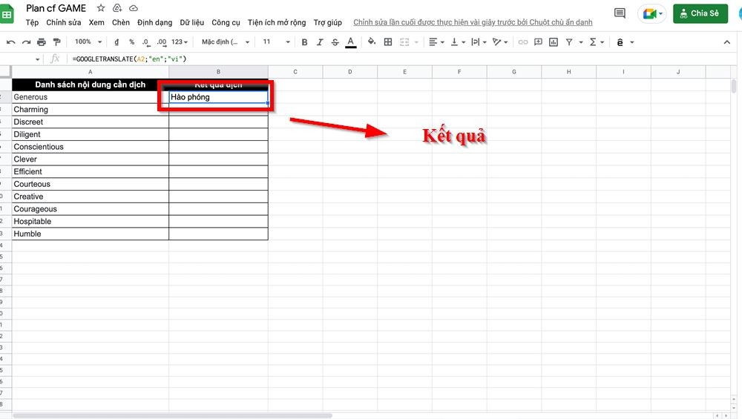This screenshot has height=419, width=742.
Task: Open the last edit history link
Action: pyautogui.click(x=473, y=22)
